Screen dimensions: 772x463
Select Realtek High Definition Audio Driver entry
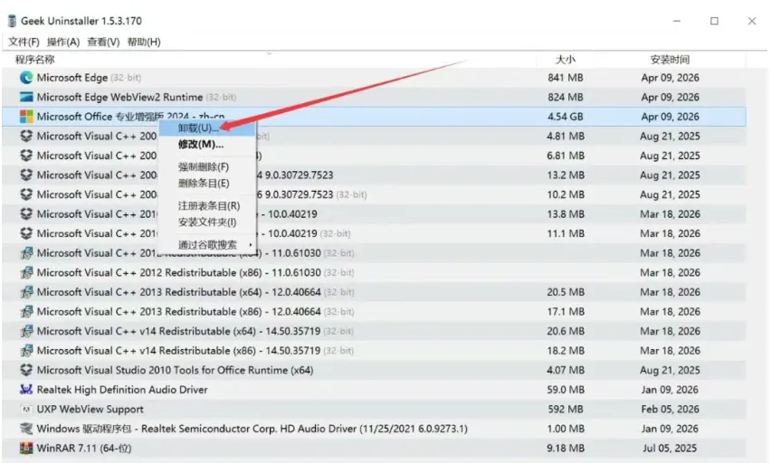[x=122, y=390]
